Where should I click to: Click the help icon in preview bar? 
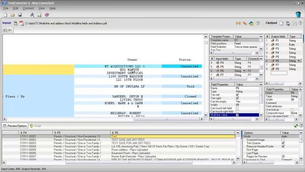pos(301,126)
